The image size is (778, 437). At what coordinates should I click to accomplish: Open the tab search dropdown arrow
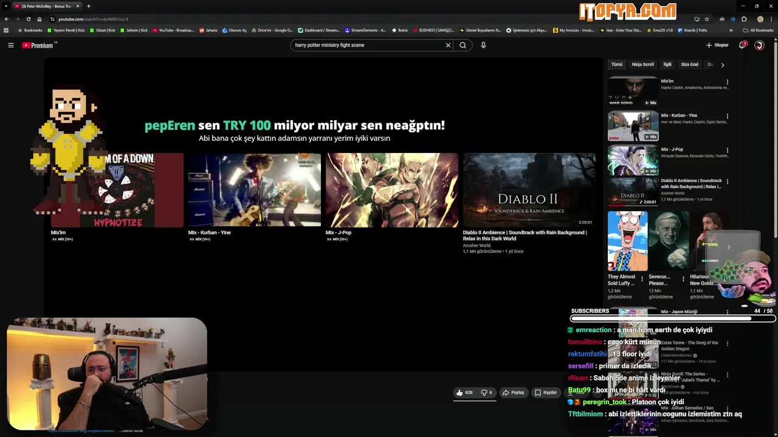[6, 6]
